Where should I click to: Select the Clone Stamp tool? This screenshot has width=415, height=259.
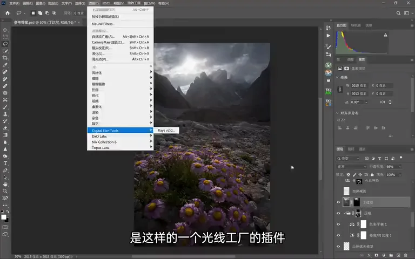point(5,114)
